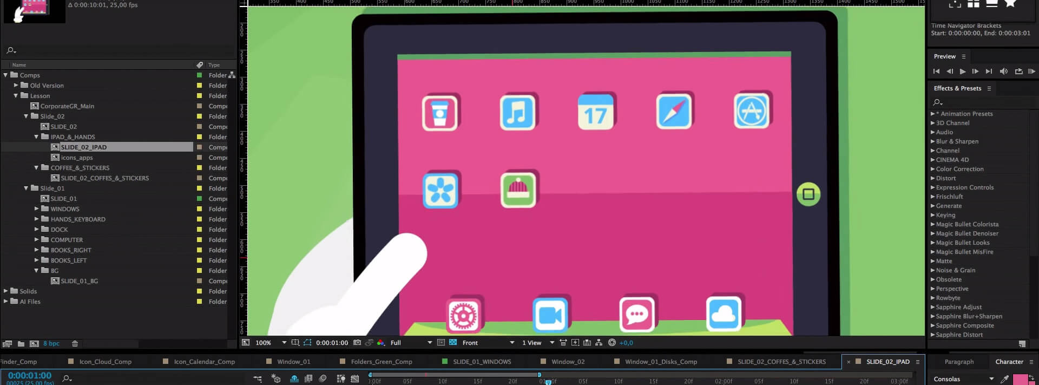Click Project panel search magnifier icon

pos(11,50)
